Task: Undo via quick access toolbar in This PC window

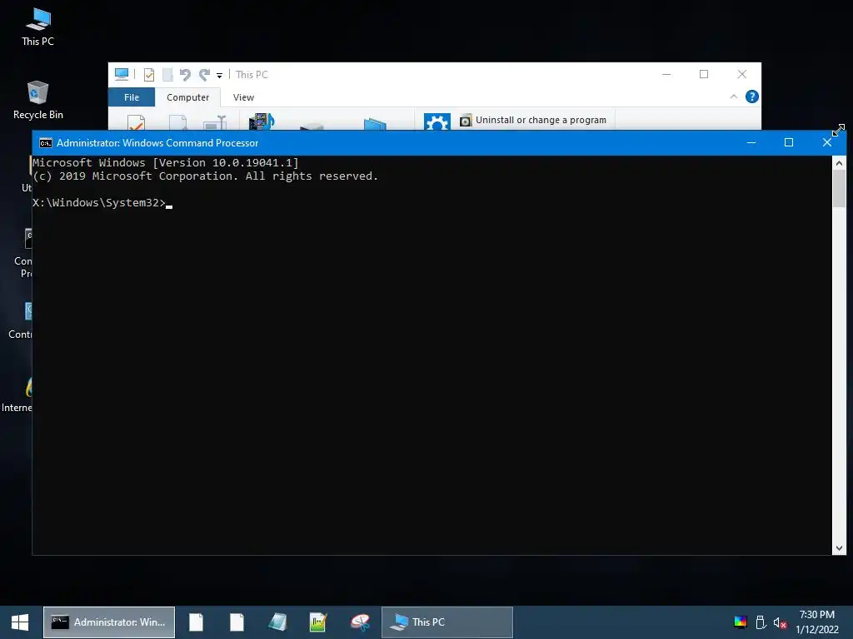Action: click(186, 74)
